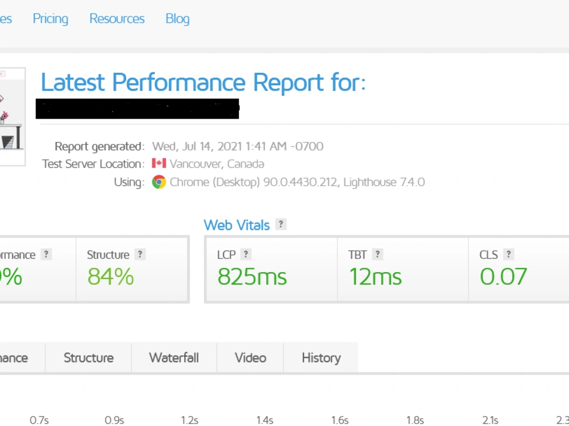Click the 0.9s timeline marker
This screenshot has width=569, height=426.
pos(114,420)
